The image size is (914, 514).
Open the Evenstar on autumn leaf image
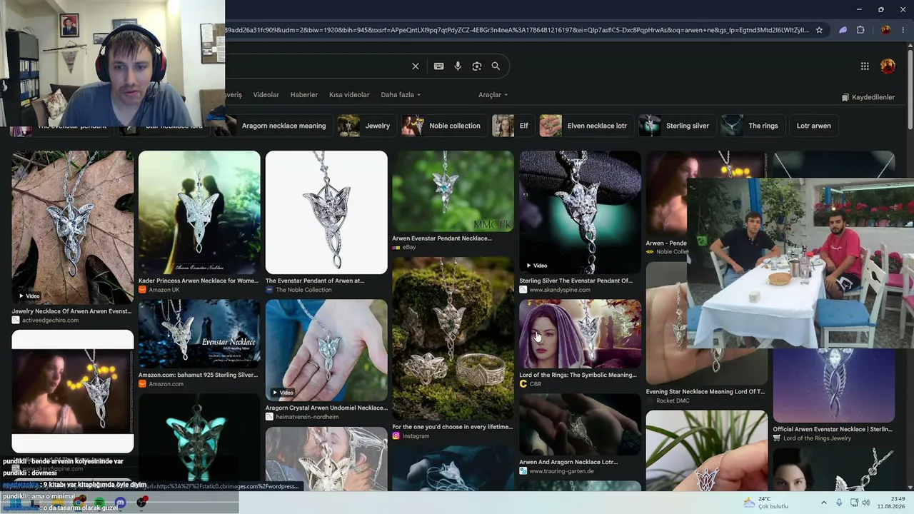pyautogui.click(x=72, y=228)
